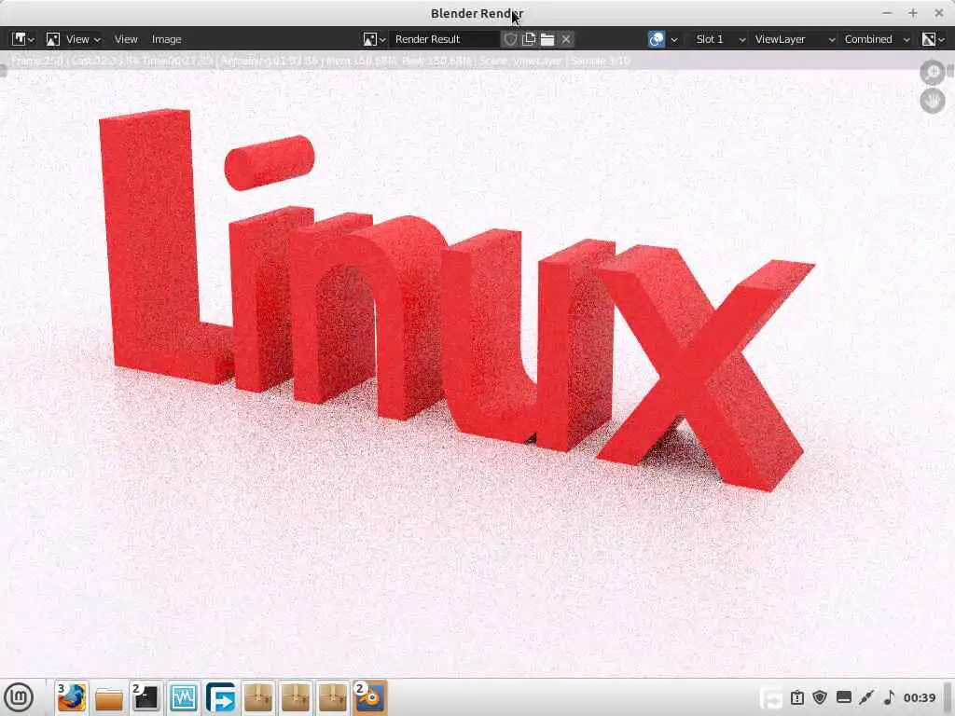955x716 pixels.
Task: Click the 00:39 clock
Action: (x=919, y=697)
